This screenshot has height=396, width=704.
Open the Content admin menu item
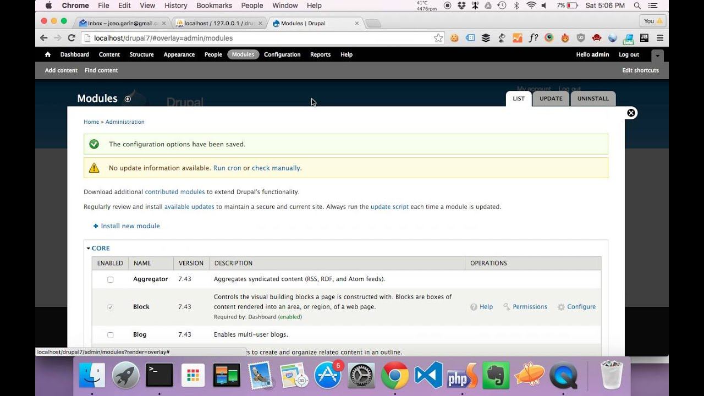109,54
